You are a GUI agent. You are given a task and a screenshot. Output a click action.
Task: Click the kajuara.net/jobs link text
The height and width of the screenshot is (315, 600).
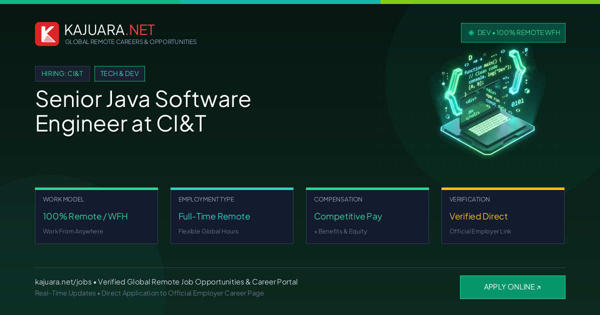pyautogui.click(x=63, y=282)
